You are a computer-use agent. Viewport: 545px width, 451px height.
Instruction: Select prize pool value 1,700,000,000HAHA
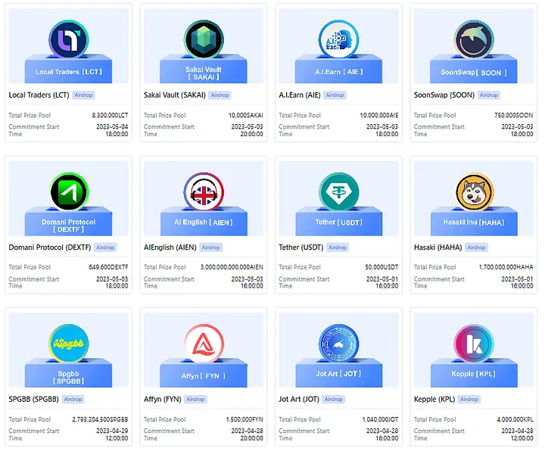point(506,267)
